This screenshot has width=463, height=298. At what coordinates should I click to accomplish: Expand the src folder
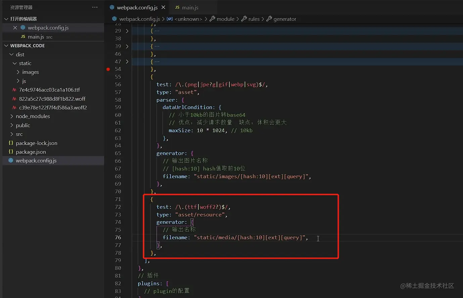pos(12,134)
